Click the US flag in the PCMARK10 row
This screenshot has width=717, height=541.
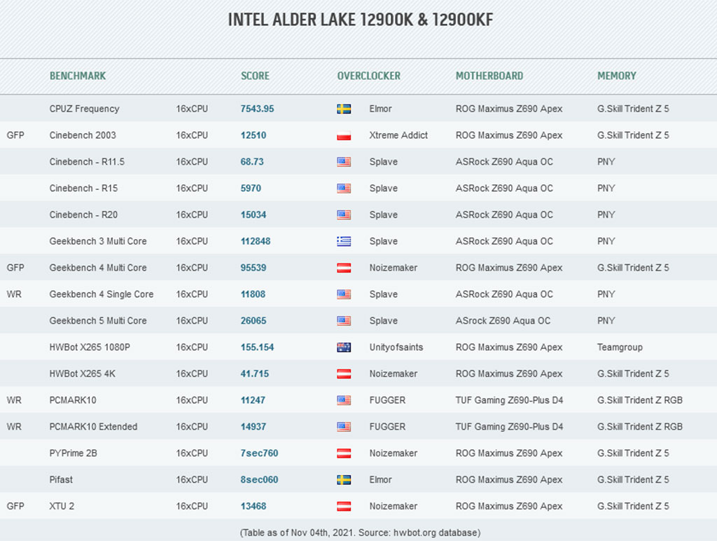point(344,400)
